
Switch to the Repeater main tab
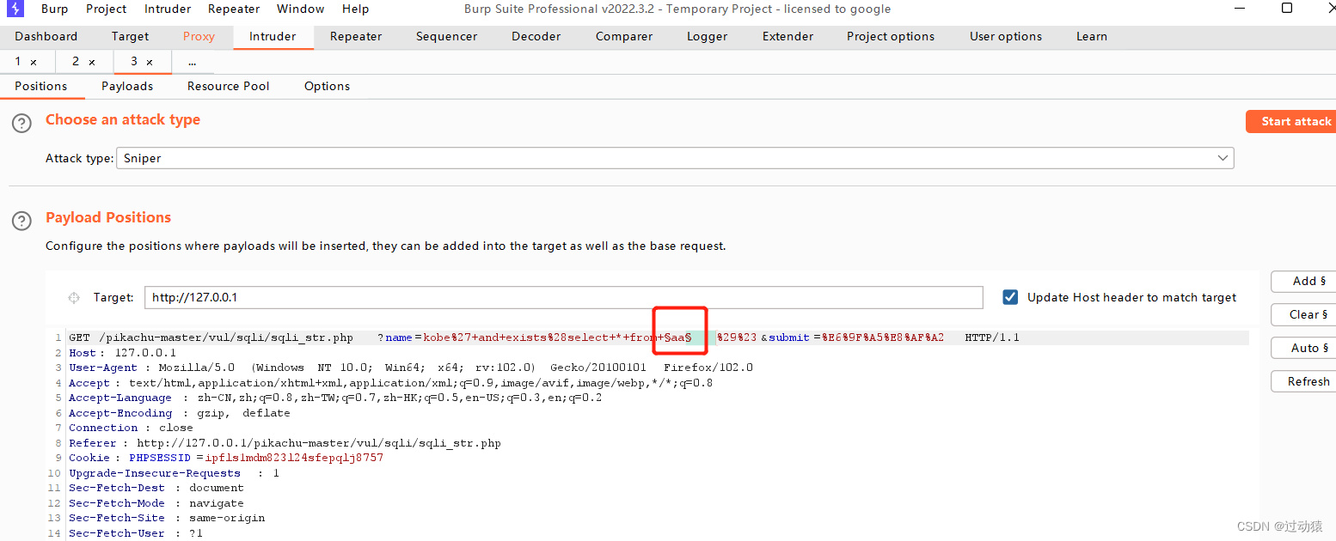(356, 36)
